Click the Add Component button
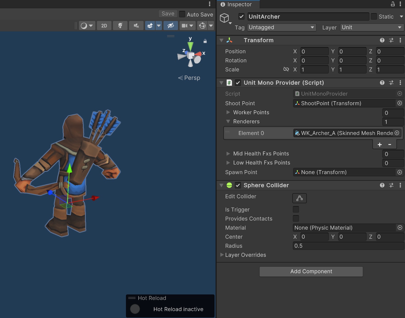Image resolution: width=405 pixels, height=318 pixels. click(x=311, y=271)
